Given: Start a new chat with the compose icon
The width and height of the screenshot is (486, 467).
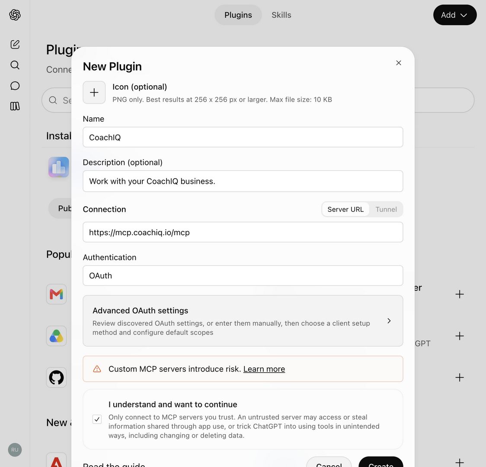Looking at the screenshot, I should point(15,44).
